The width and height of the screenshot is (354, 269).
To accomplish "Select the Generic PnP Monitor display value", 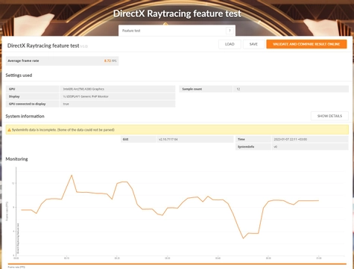I will coord(86,96).
